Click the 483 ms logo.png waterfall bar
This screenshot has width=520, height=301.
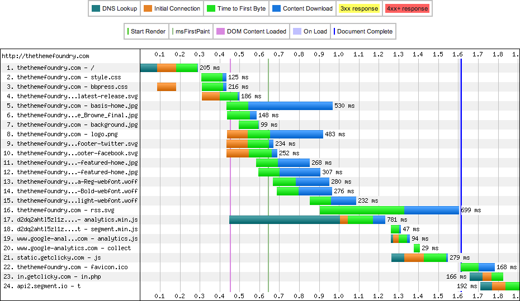point(275,134)
